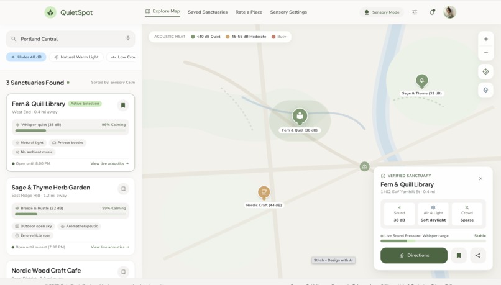Screen dimensions: 501x285
Task: Zoom in the map with the plus button
Action: pyautogui.click(x=485, y=39)
